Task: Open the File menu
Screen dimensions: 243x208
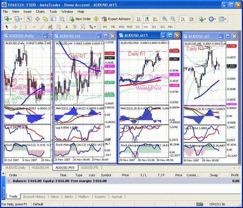Action: pyautogui.click(x=5, y=12)
